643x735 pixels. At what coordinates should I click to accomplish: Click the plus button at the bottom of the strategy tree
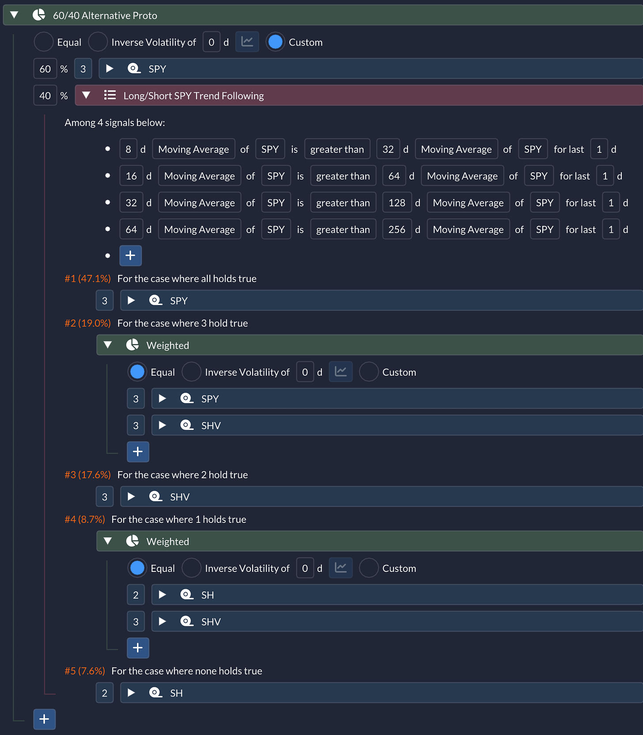coord(44,719)
